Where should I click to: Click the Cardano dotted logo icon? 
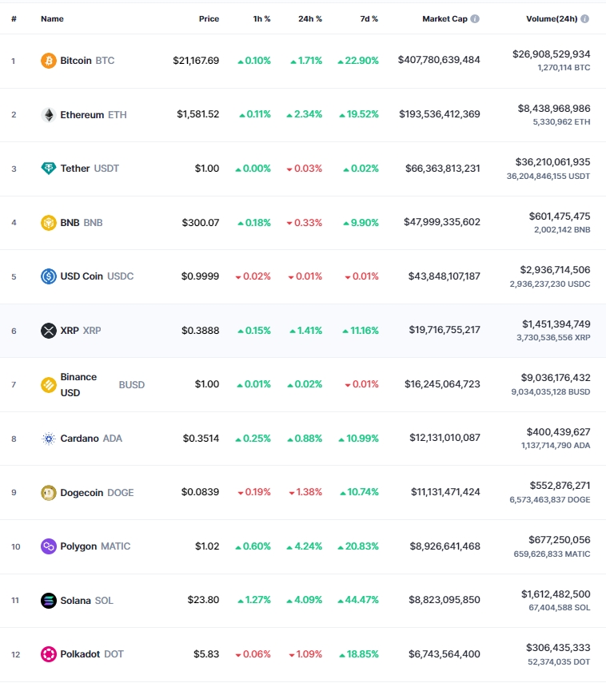click(49, 439)
